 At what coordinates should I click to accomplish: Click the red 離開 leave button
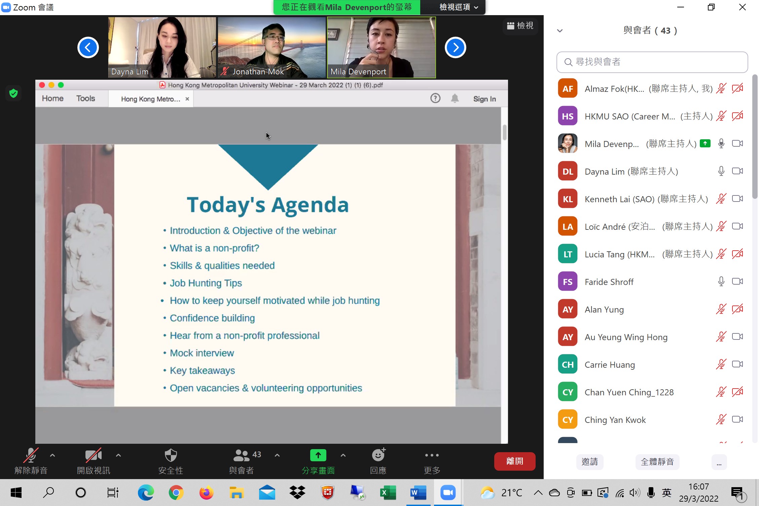(x=515, y=461)
